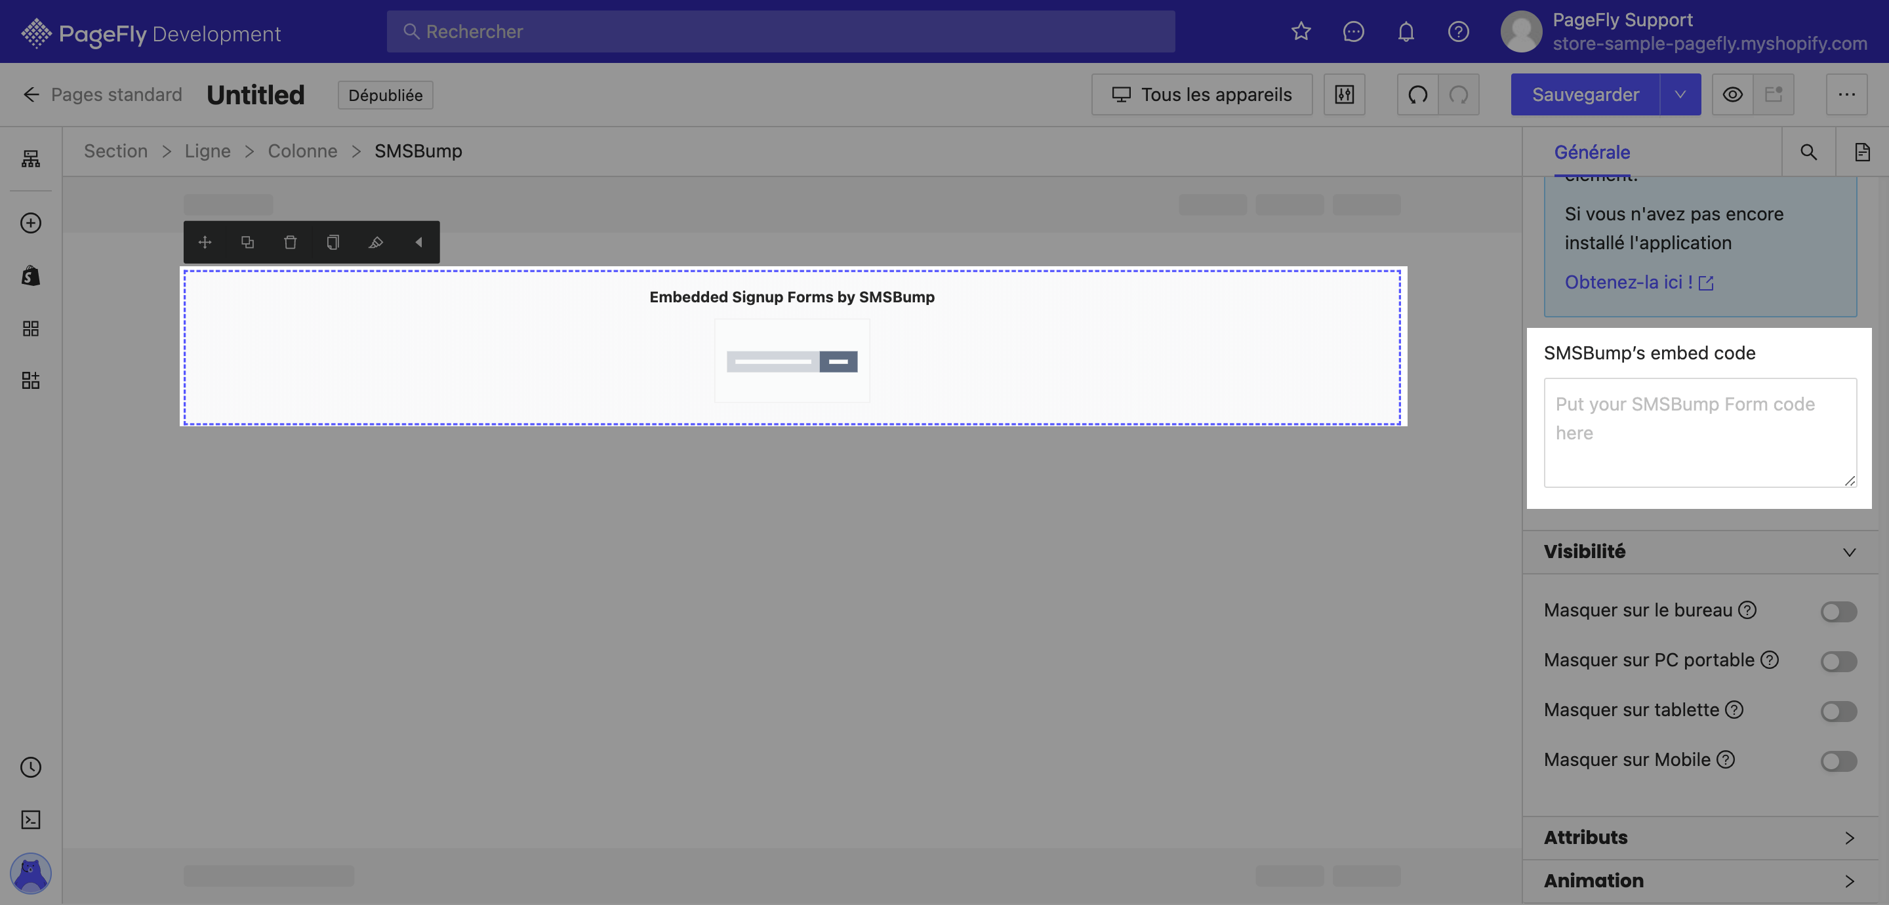The height and width of the screenshot is (905, 1889).
Task: Click the move handle on element toolbar
Action: click(205, 242)
